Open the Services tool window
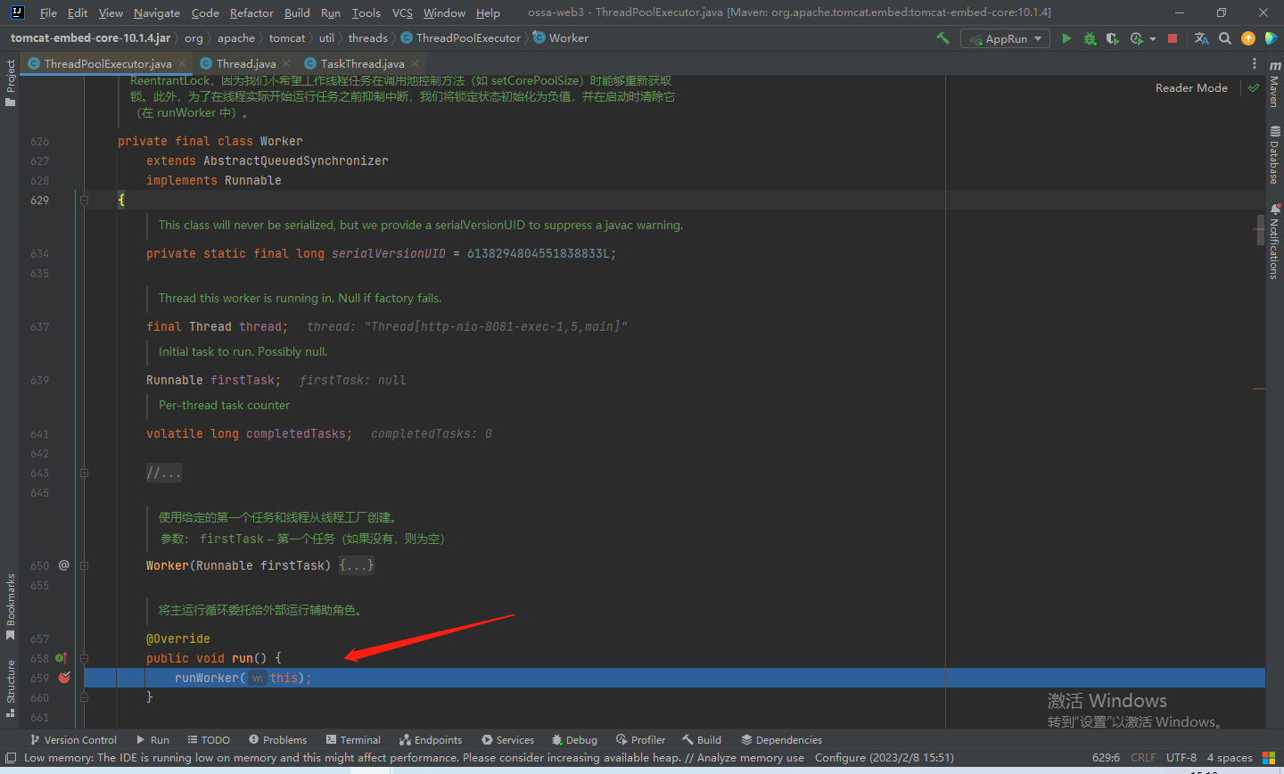The height and width of the screenshot is (774, 1284). (x=507, y=740)
